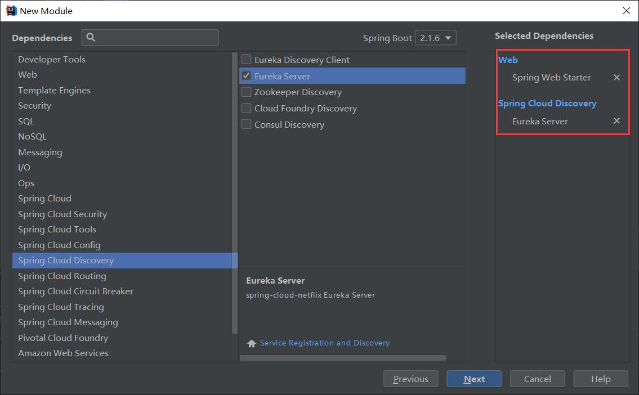This screenshot has height=395, width=639.
Task: Cancel the New Module wizard
Action: click(537, 379)
